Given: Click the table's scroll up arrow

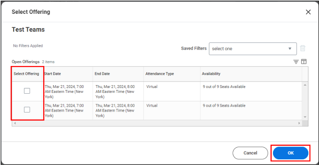Looking at the screenshot, I should click(x=305, y=85).
